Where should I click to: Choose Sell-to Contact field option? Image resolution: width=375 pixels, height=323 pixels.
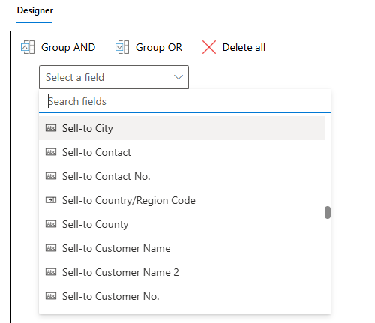(181, 152)
